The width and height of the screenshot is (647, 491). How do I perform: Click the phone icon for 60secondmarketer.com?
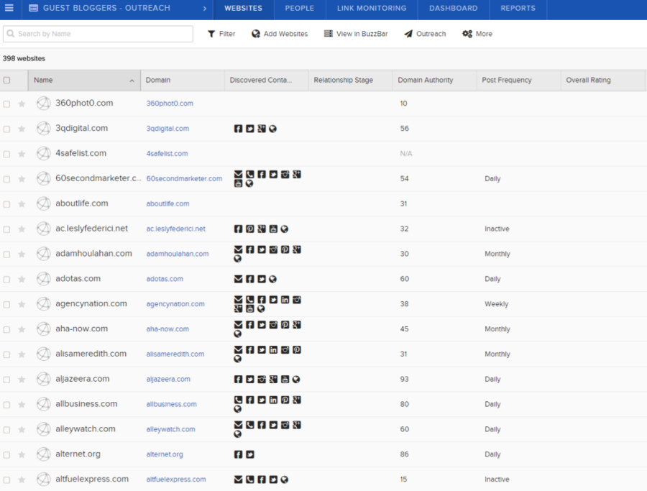(x=250, y=174)
